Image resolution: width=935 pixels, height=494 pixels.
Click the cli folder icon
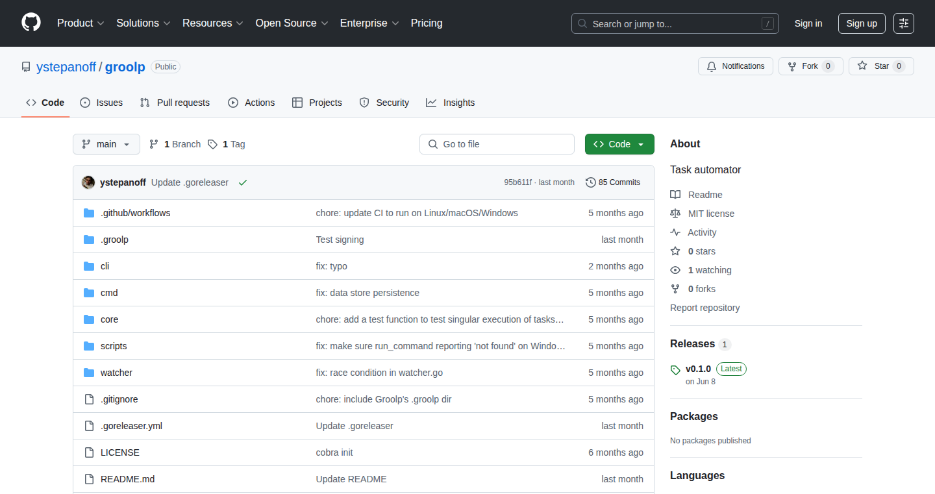(89, 266)
